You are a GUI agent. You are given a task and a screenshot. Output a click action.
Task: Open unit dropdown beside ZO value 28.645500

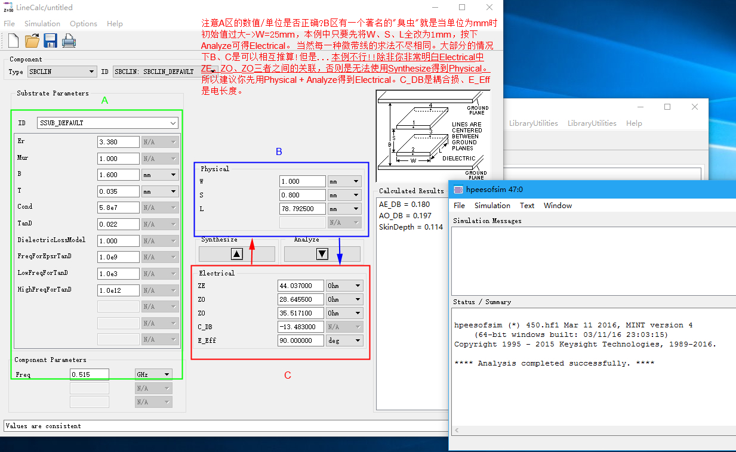[x=344, y=299]
